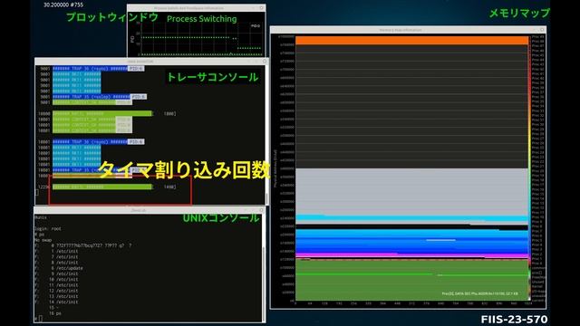The image size is (580, 326).
Task: Click the Proc[0] DATA SEG tooltip text
Action: (479, 293)
